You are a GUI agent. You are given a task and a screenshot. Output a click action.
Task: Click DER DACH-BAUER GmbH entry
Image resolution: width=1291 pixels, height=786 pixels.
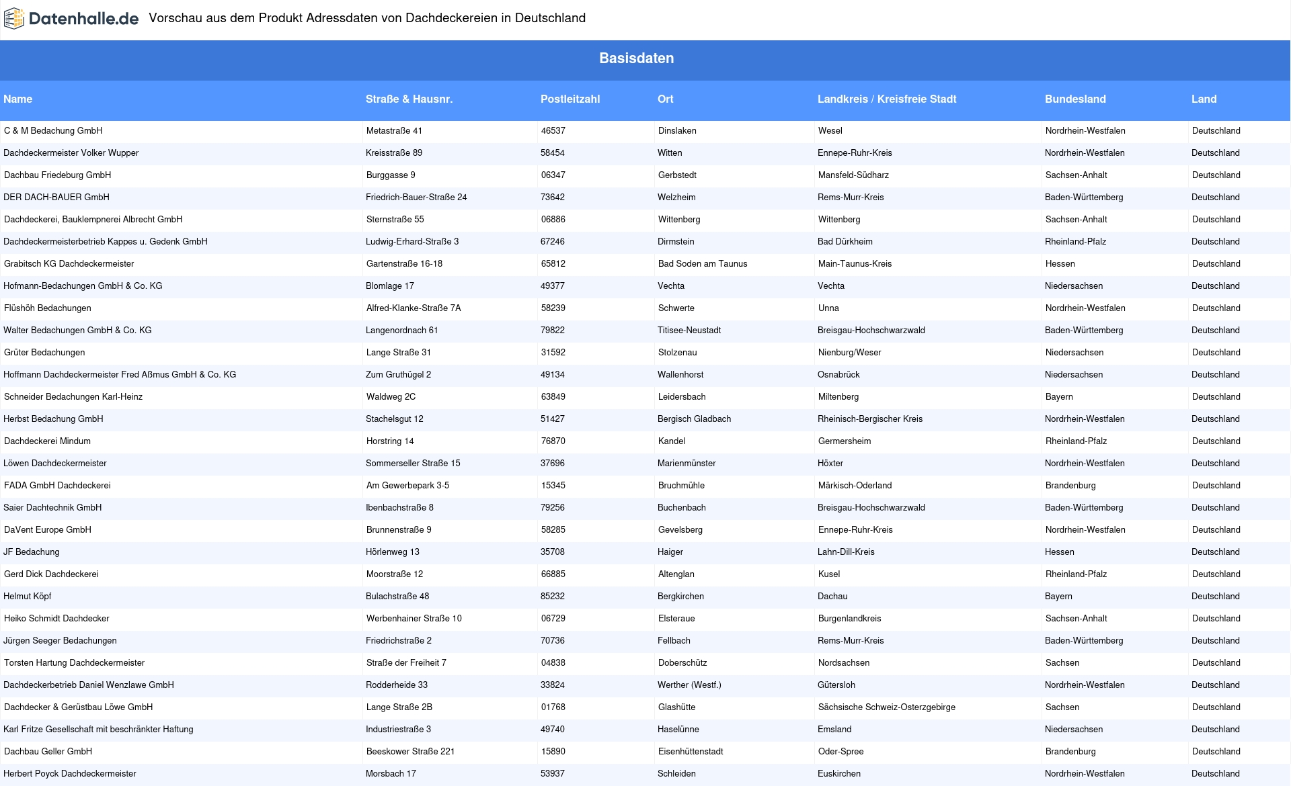56,198
